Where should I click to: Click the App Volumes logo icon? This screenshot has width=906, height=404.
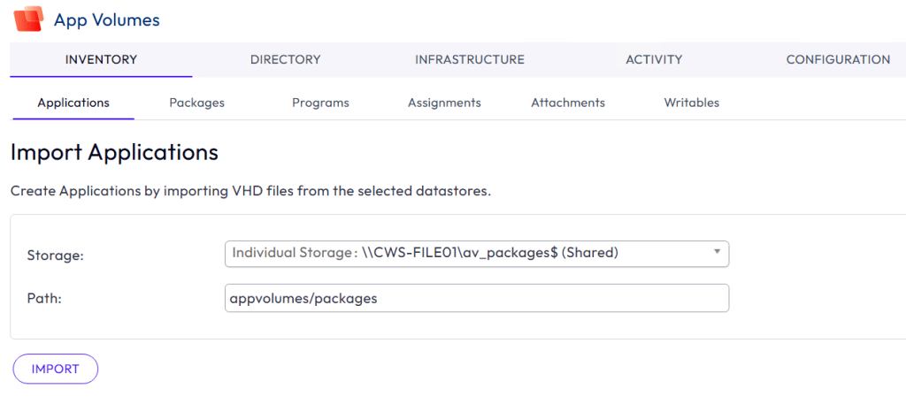28,18
